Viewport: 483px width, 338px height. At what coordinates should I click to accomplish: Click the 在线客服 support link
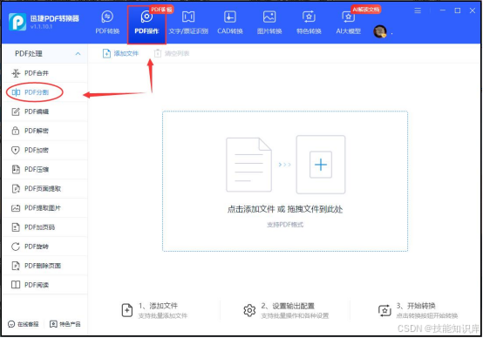click(24, 324)
